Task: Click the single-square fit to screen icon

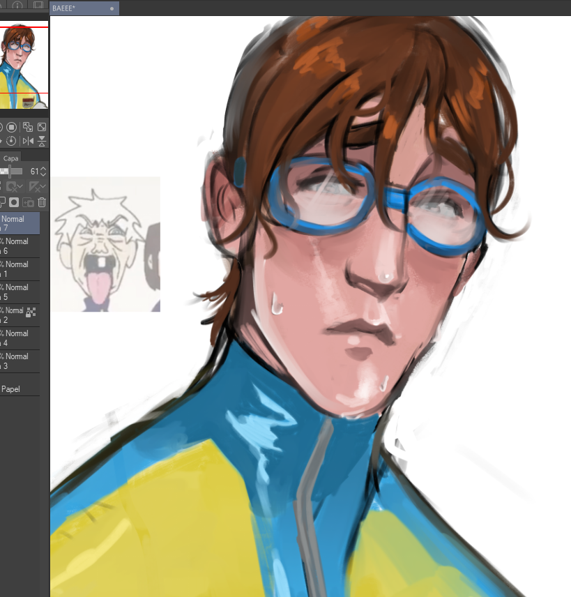Action: (42, 127)
